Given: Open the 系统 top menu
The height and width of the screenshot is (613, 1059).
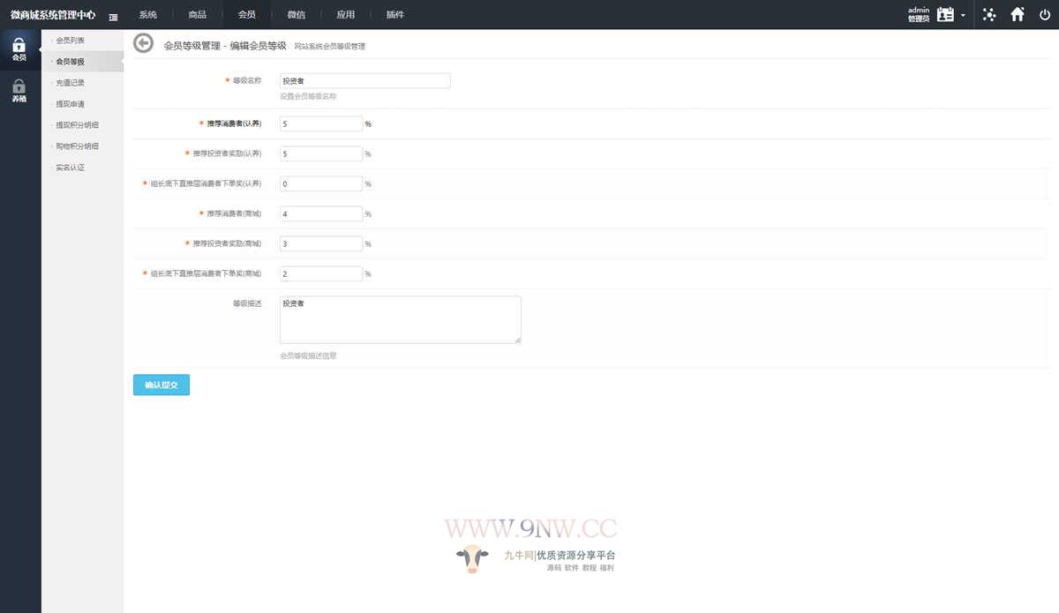Looking at the screenshot, I should click(148, 15).
